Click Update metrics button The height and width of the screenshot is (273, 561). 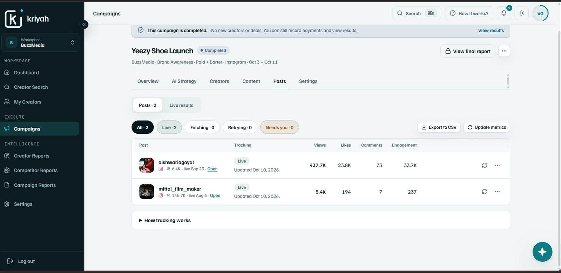pos(487,127)
